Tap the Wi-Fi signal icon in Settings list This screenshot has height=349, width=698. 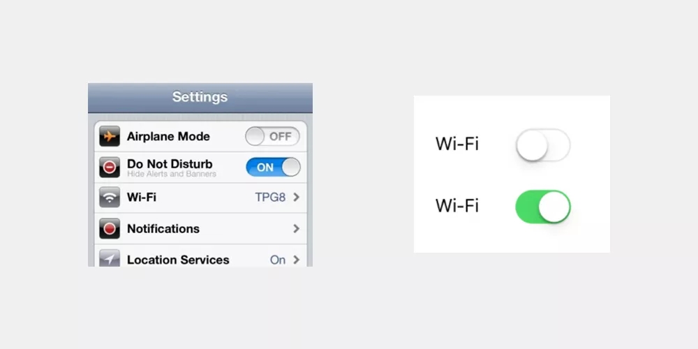coord(110,198)
